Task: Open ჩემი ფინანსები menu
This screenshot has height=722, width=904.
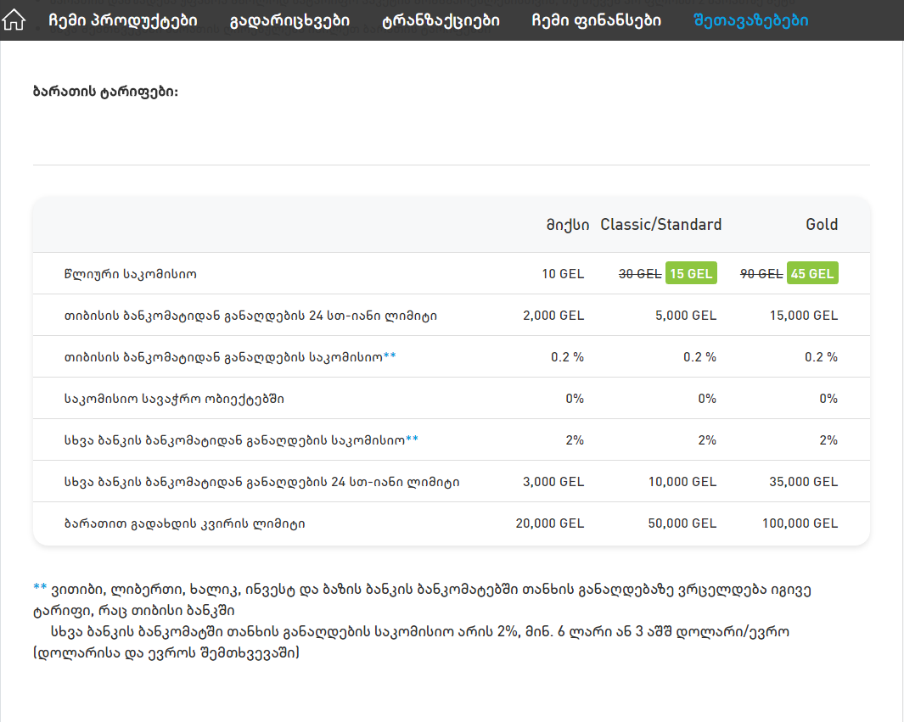Action: (596, 20)
